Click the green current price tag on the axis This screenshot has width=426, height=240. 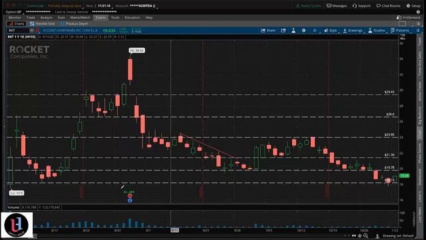coord(405,176)
